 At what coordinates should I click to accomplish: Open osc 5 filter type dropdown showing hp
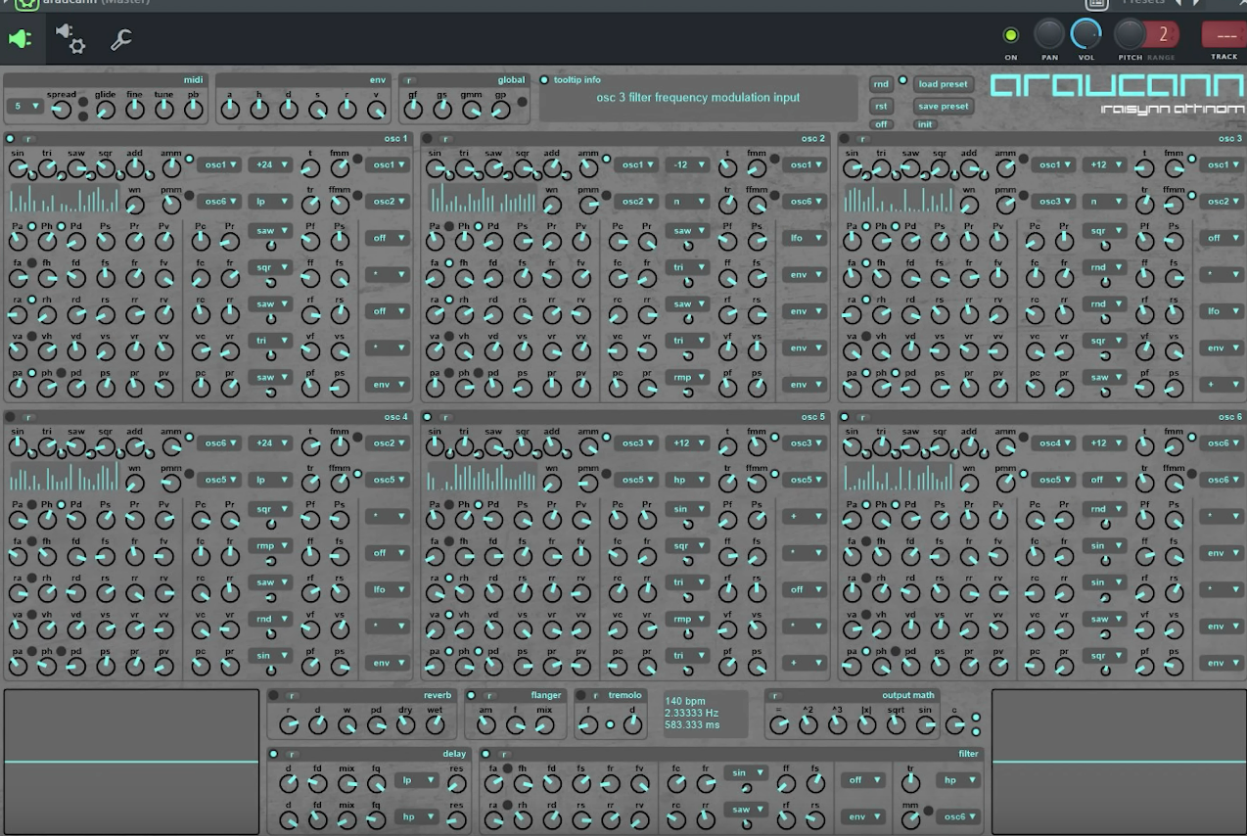687,480
